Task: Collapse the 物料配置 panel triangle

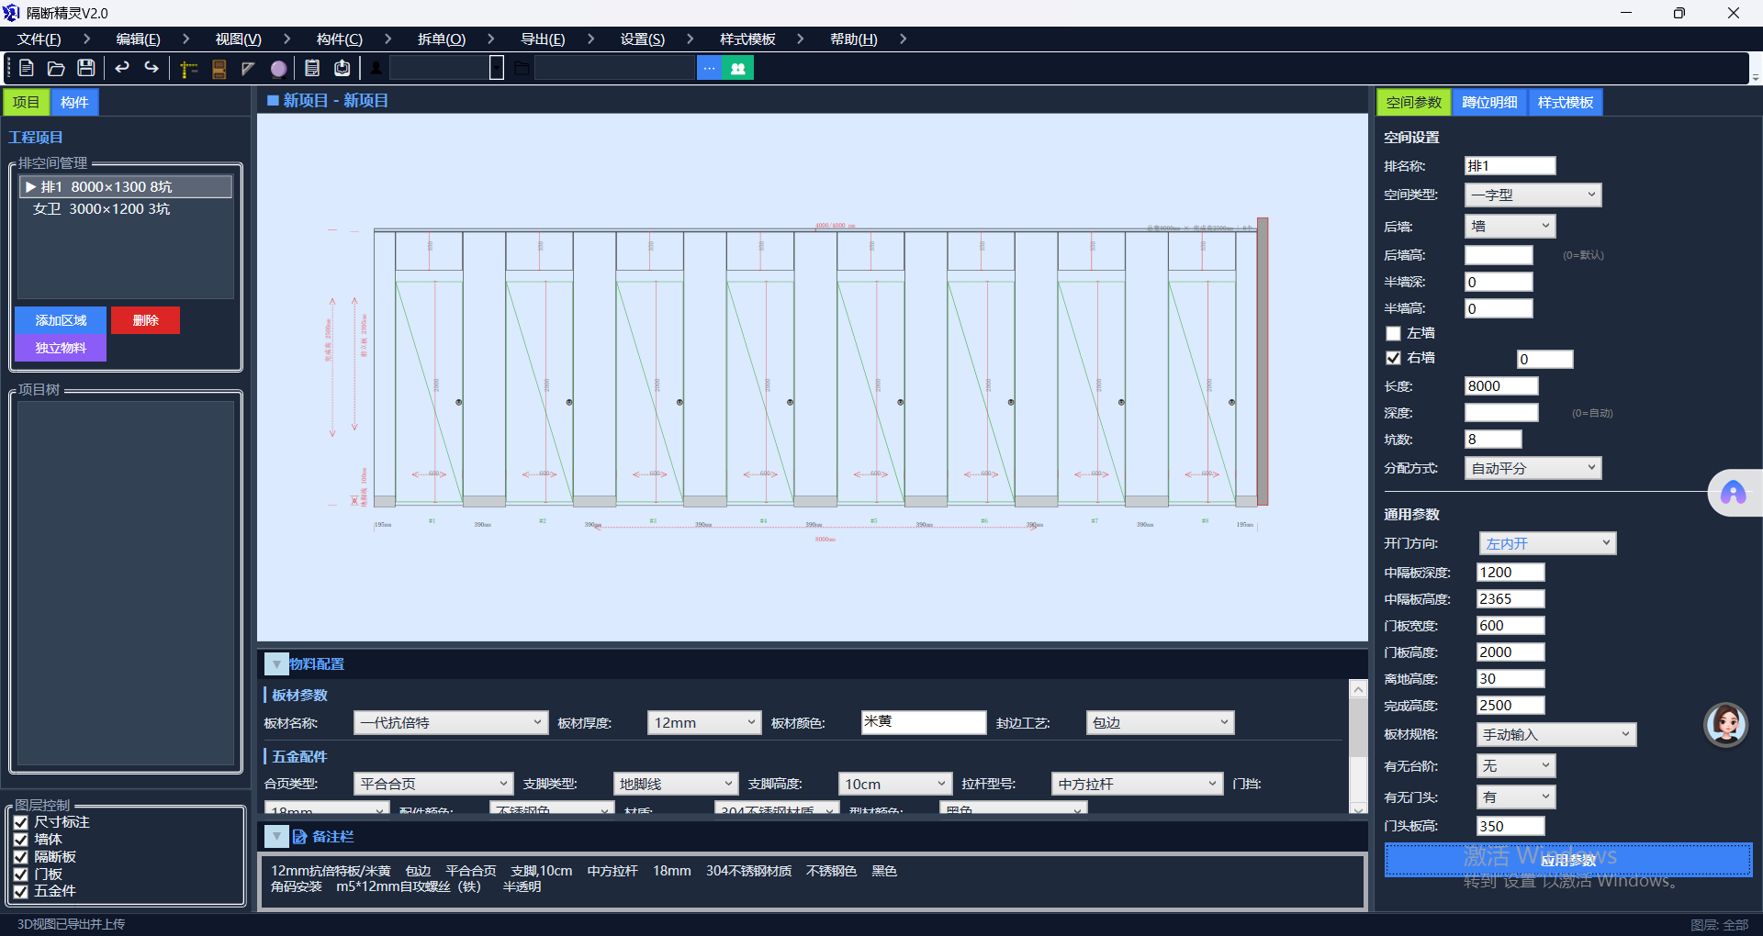Action: [276, 663]
